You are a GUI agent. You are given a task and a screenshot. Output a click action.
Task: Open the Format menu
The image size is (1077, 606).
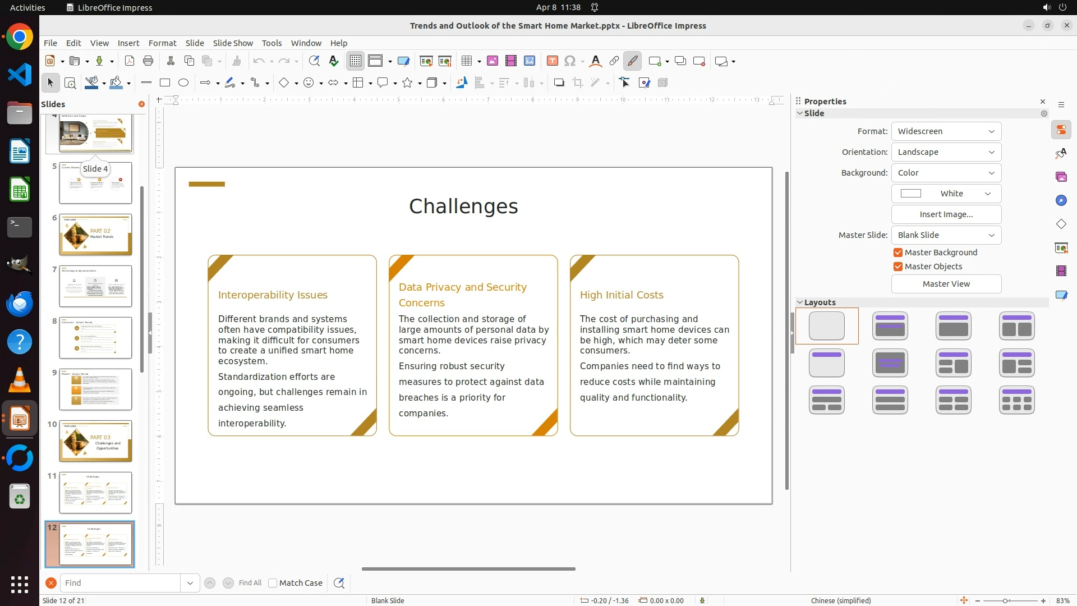[x=162, y=43]
